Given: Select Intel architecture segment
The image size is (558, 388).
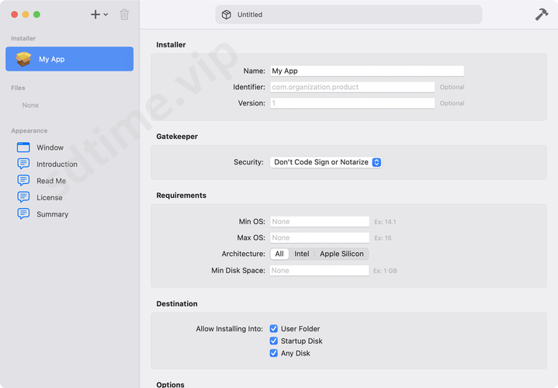Looking at the screenshot, I should (301, 254).
